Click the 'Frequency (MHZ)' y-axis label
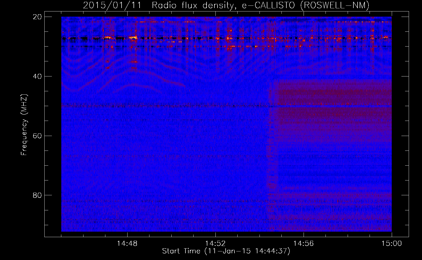Viewport: 422px width, 260px height. click(24, 125)
